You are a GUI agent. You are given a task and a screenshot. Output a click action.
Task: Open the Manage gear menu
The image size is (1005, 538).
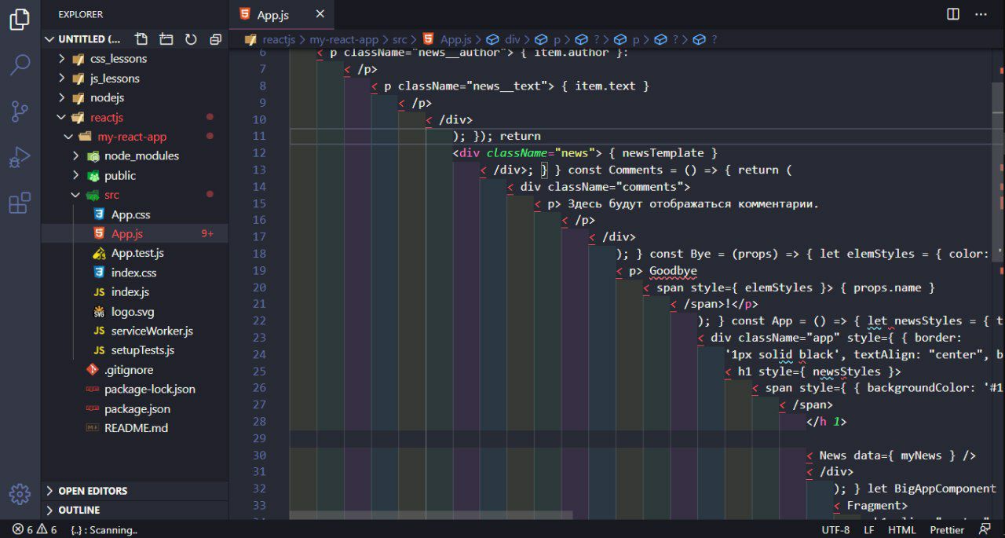click(20, 493)
